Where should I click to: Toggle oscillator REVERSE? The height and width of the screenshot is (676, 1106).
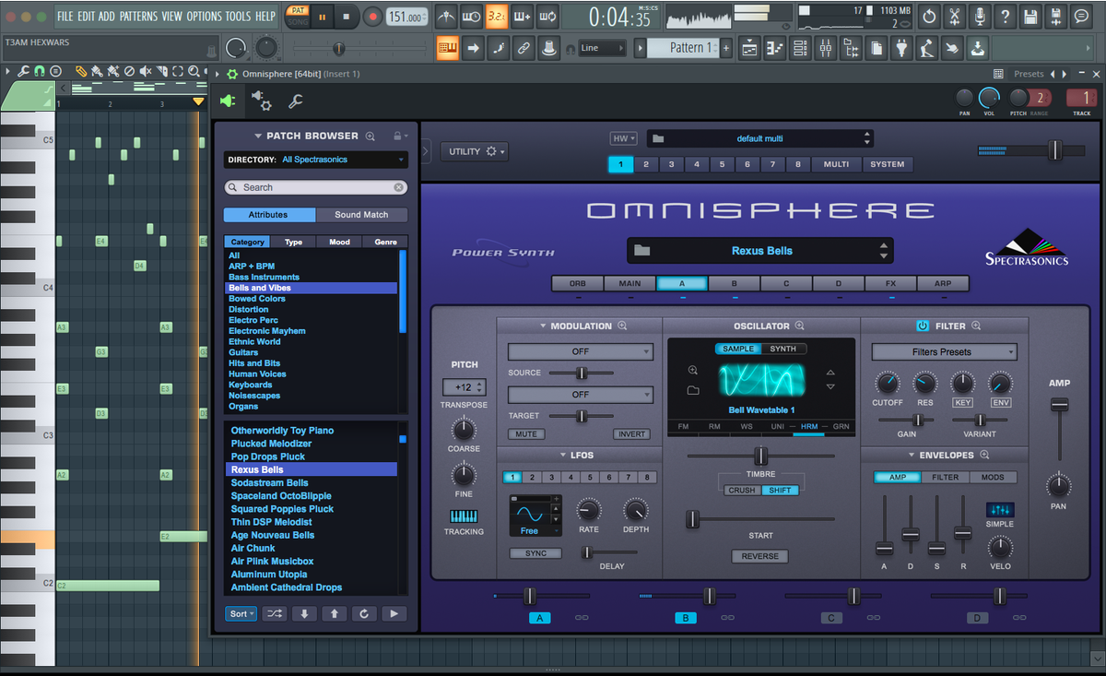(760, 556)
